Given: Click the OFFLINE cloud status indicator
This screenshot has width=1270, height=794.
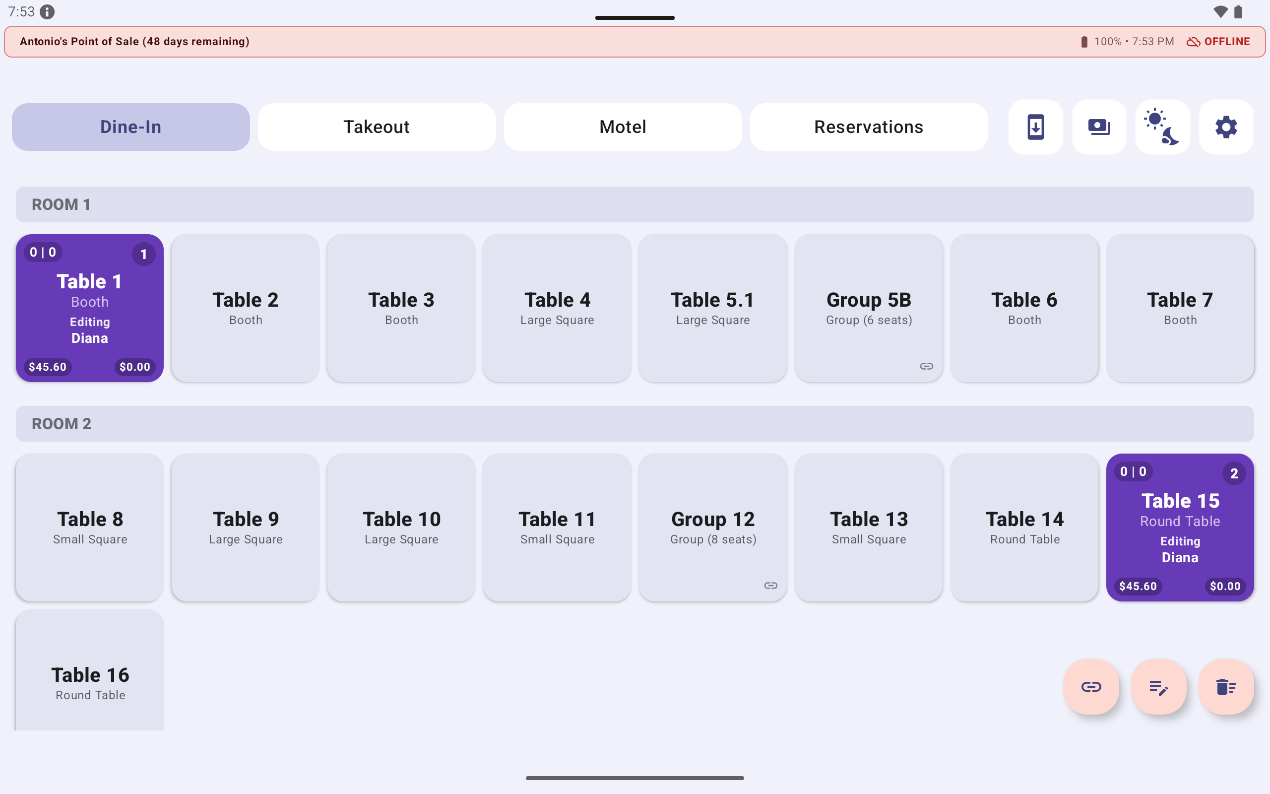Looking at the screenshot, I should [x=1218, y=42].
